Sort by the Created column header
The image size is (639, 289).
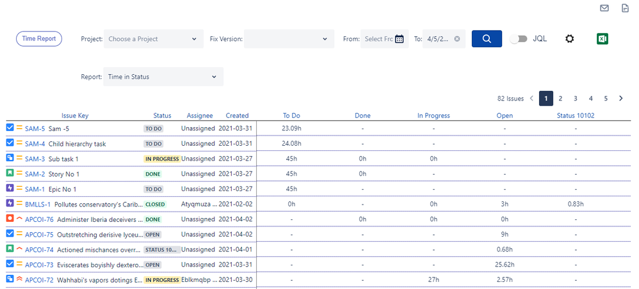pyautogui.click(x=237, y=116)
